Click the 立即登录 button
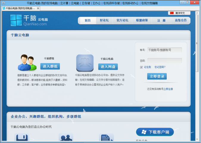 tap(157, 76)
